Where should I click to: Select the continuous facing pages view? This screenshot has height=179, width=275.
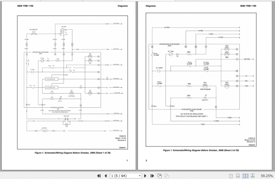253,176
